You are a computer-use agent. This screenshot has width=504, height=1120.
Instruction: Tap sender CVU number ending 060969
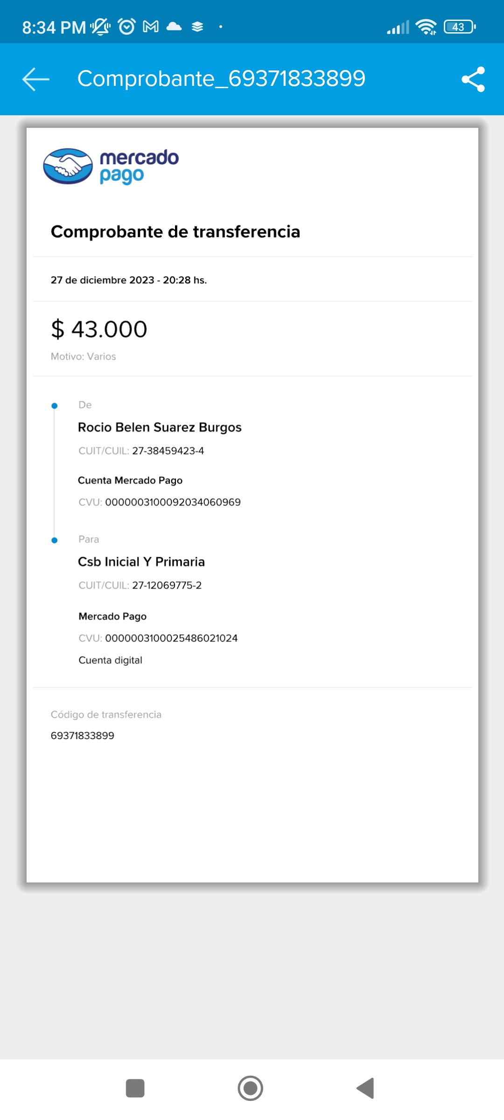click(x=173, y=503)
